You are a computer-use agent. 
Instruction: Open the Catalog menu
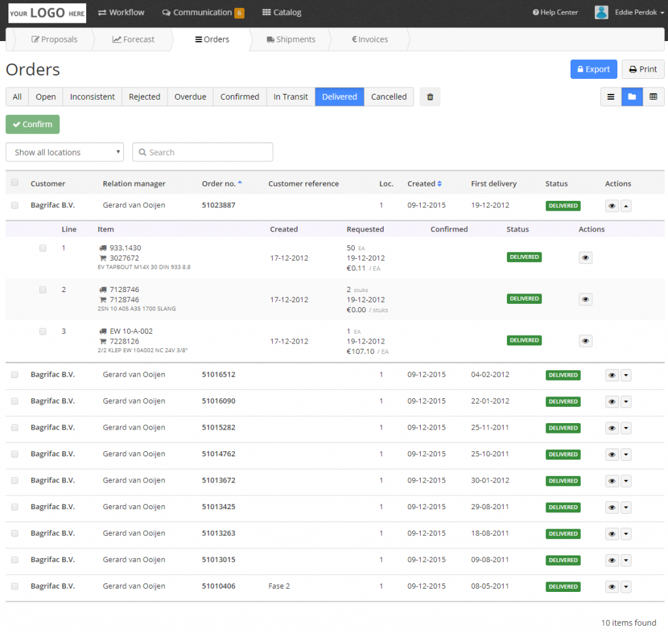pos(282,12)
